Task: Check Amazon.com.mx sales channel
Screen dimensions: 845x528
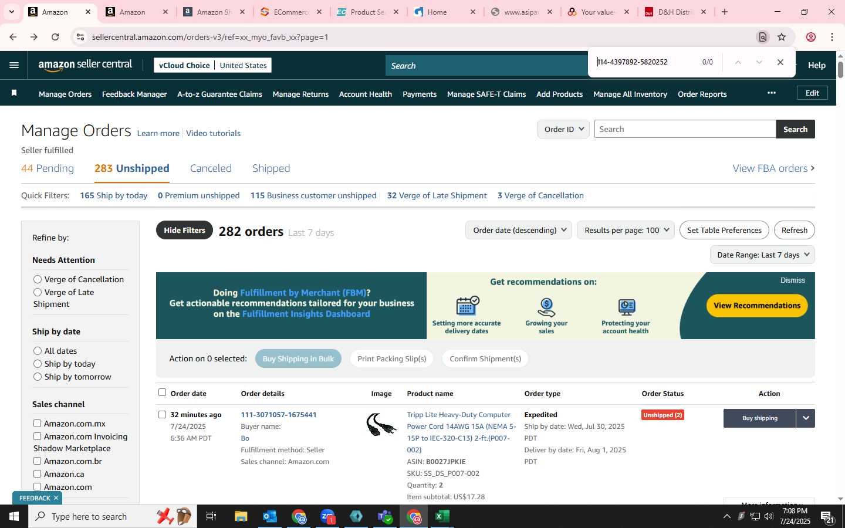Action: coord(37,423)
